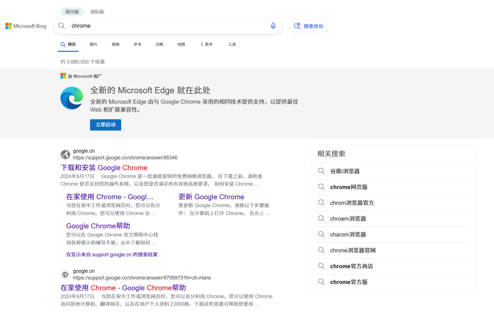Open the 词典 search tab

click(160, 44)
